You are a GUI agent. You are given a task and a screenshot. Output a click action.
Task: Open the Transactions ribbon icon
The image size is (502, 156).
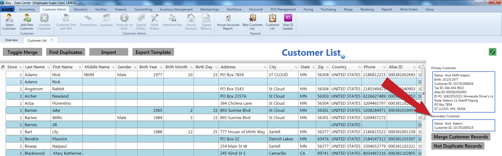point(88,20)
